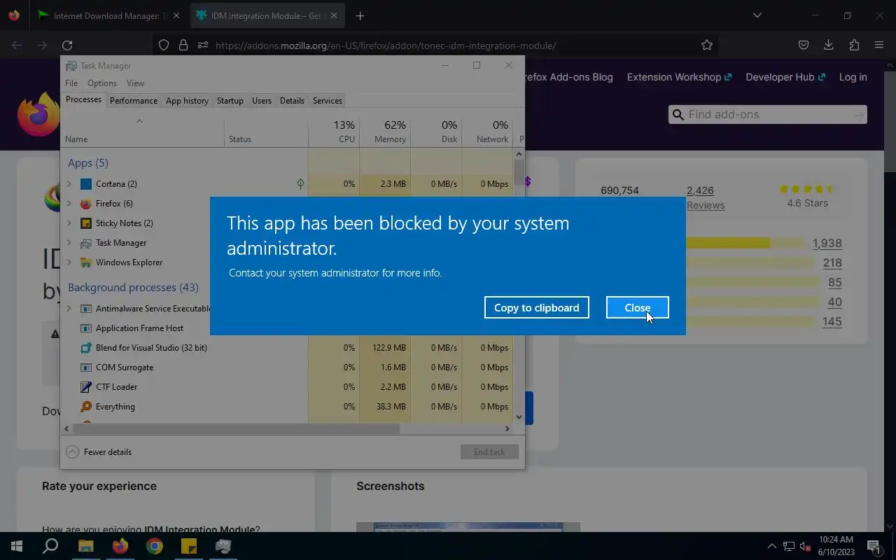Reload the current page
Screen dimensions: 896x560
click(x=67, y=45)
